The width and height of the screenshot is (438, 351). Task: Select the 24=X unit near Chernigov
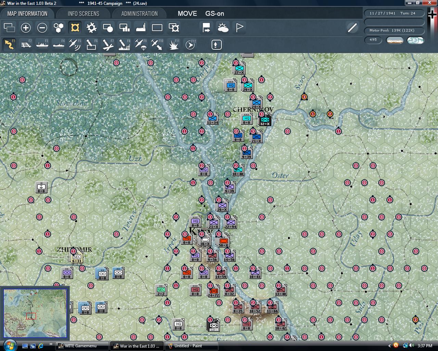pyautogui.click(x=256, y=103)
